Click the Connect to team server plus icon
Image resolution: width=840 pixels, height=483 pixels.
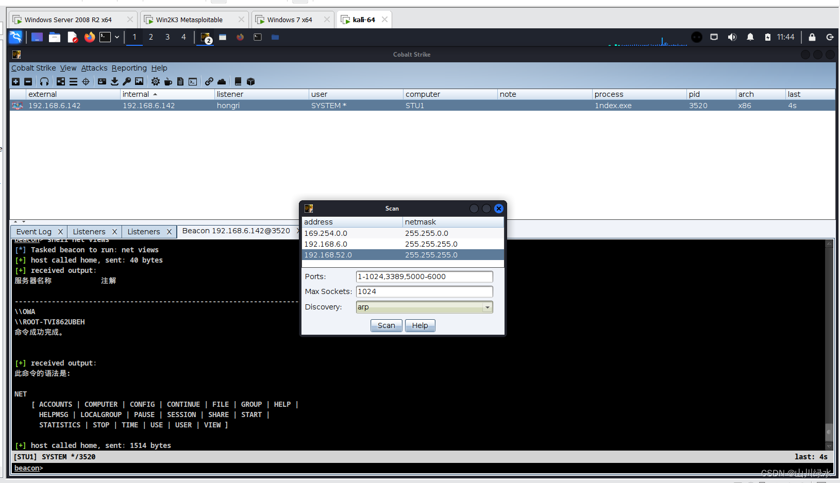pos(15,81)
